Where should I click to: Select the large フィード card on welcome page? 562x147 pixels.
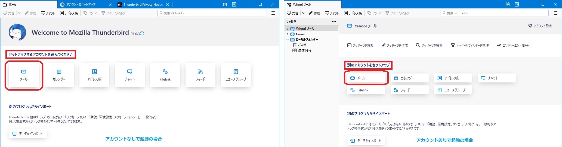[x=200, y=75]
